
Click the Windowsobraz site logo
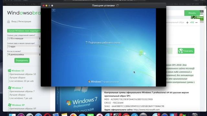pyautogui.click(x=24, y=13)
